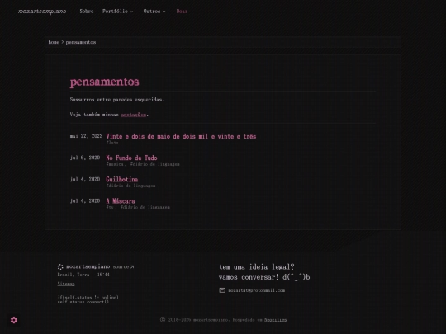446x334 pixels.
Task: Click the #tw tag under A Máscara
Action: [x=110, y=207]
